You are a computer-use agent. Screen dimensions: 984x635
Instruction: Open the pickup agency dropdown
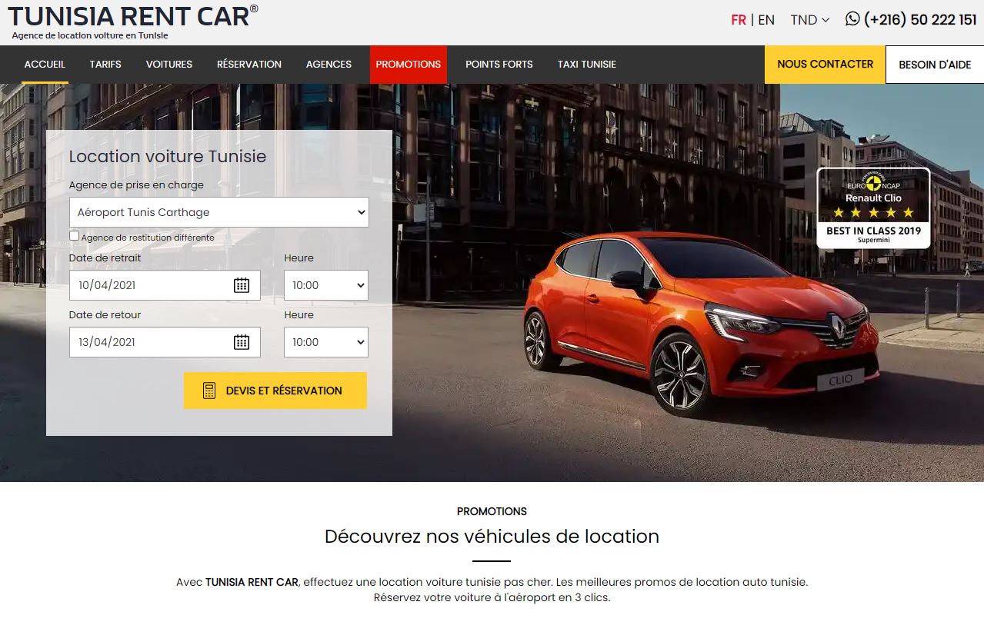[x=218, y=212]
